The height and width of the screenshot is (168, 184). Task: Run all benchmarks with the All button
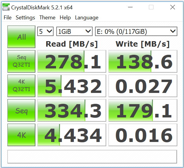(21, 37)
